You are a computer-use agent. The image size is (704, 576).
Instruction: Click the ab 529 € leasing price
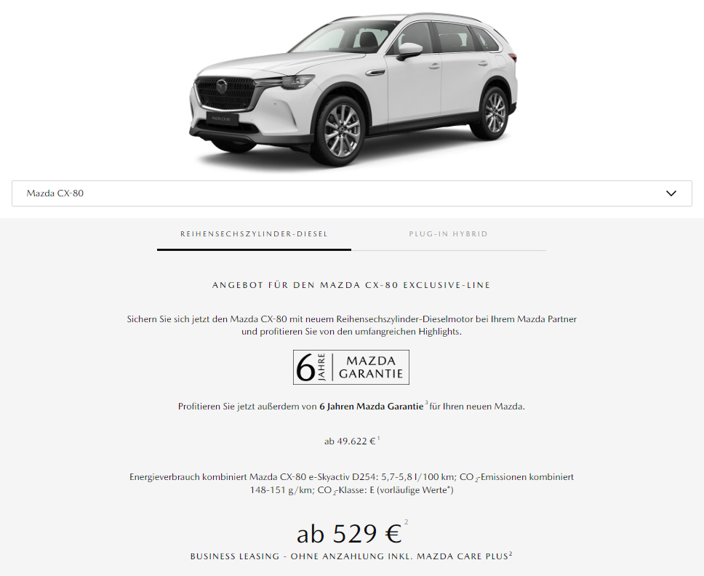349,534
